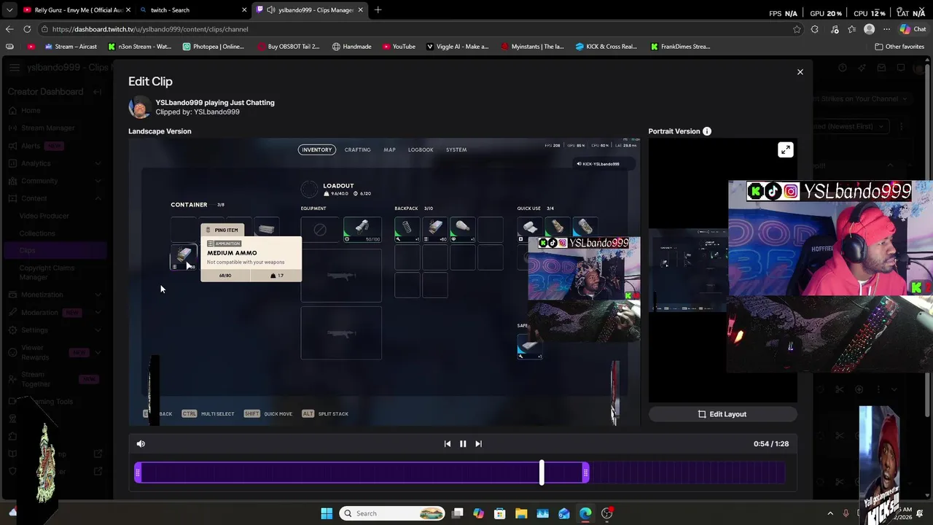This screenshot has width=933, height=525.
Task: Open the Photopea Online bookmark
Action: (214, 47)
